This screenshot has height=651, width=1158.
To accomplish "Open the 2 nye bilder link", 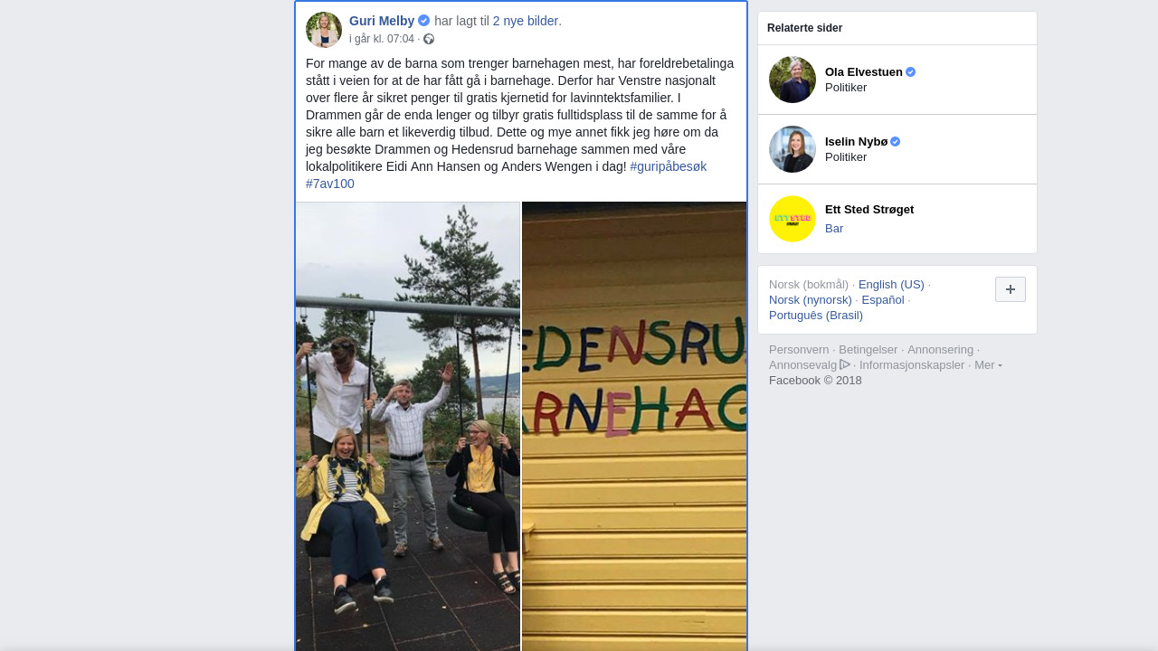I will [x=527, y=21].
